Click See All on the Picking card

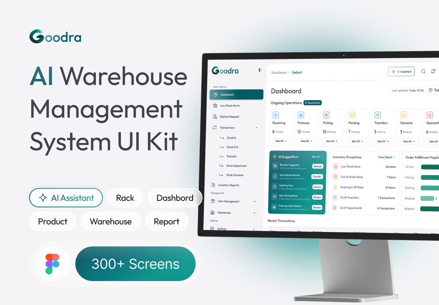(x=332, y=141)
